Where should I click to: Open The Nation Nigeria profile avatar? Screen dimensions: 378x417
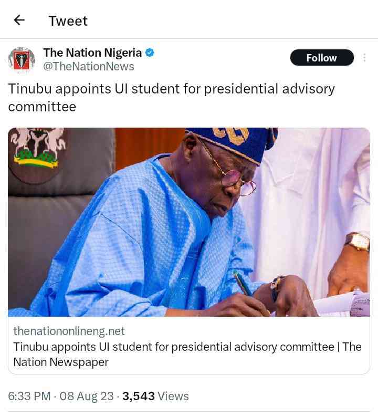[x=22, y=59]
